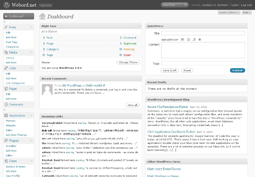Click the Reset button in QuickPress
255x177 pixels.
pos(187,70)
